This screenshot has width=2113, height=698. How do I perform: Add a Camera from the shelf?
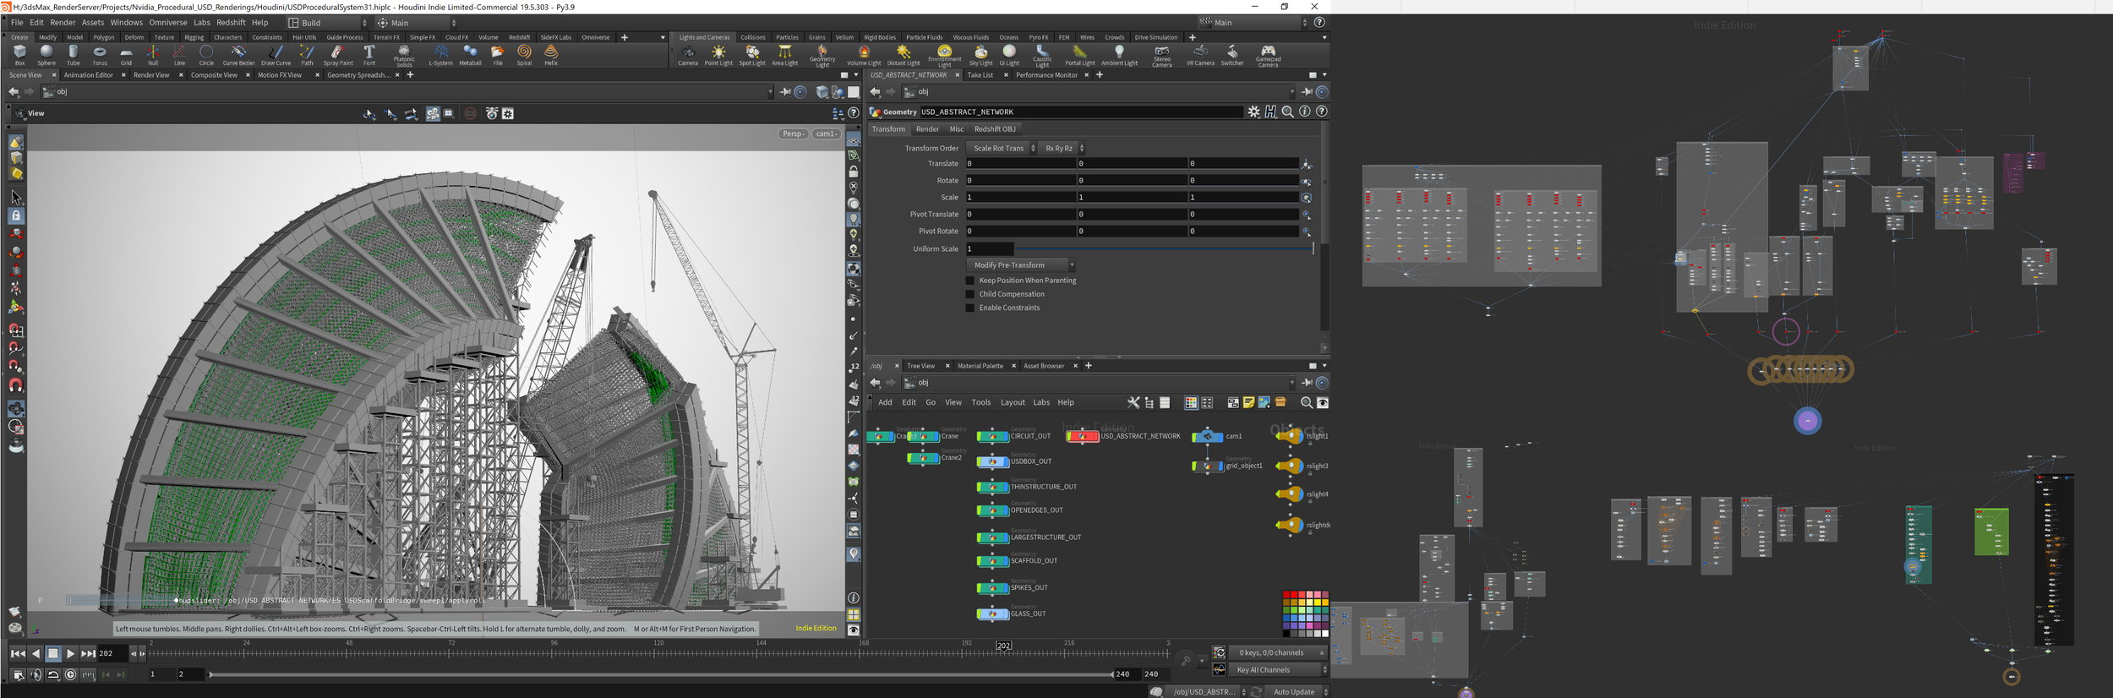[x=688, y=56]
